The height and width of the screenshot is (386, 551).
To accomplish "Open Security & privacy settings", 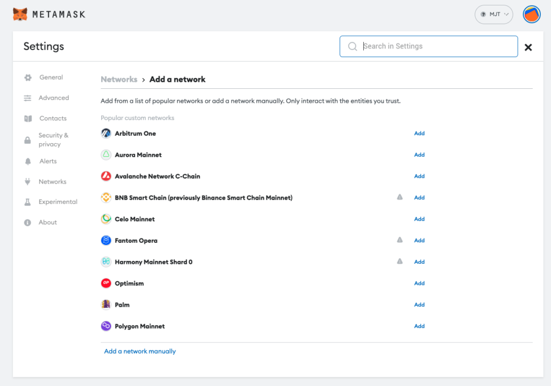I will pos(53,140).
